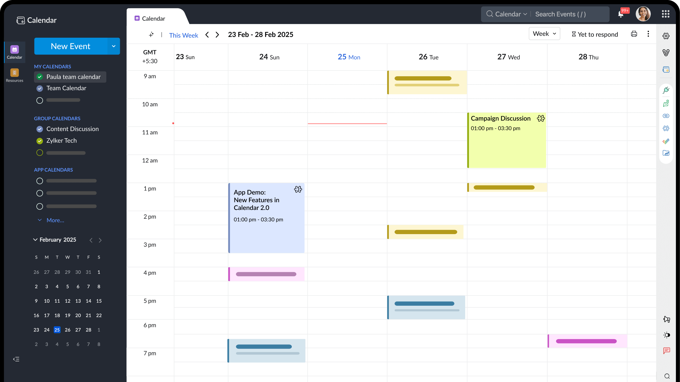Expand the New Event dropdown arrow
680x382 pixels.
(x=114, y=46)
